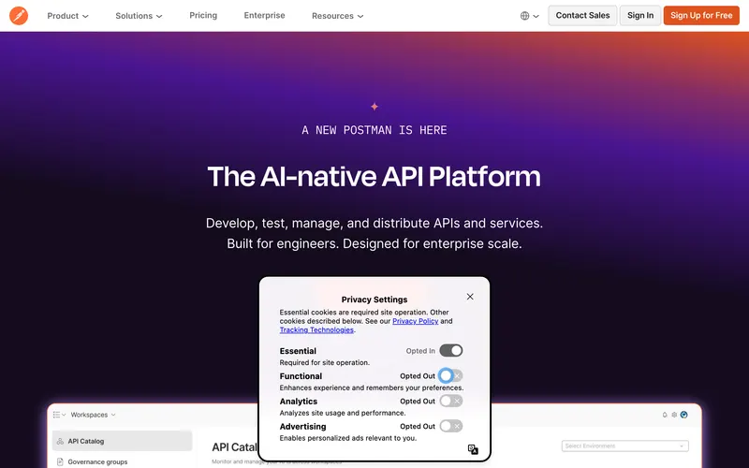Click the Contact Sales button

coord(582,15)
